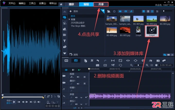Open the 工具 menu

pyautogui.click(x=32, y=3)
